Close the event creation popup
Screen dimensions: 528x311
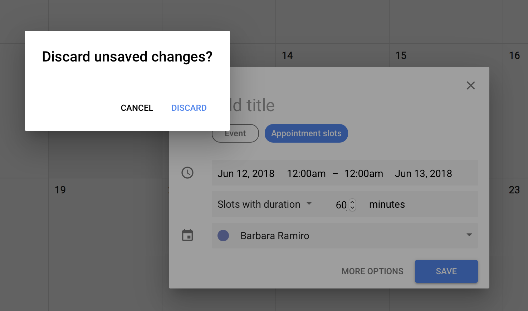point(471,85)
